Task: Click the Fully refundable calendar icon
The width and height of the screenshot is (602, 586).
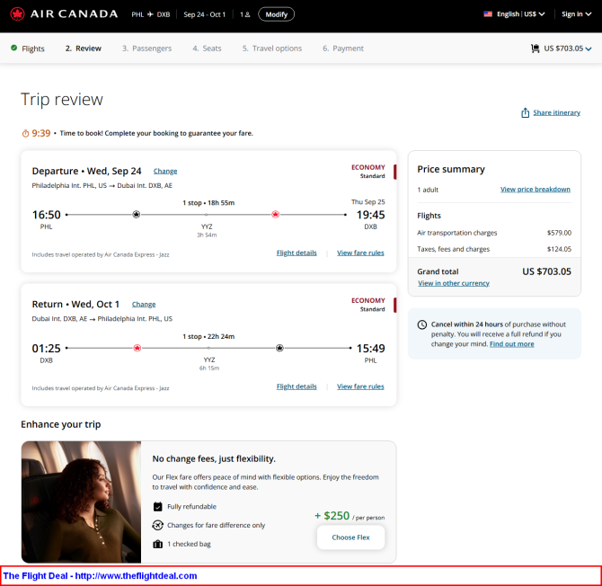Action: click(x=158, y=507)
